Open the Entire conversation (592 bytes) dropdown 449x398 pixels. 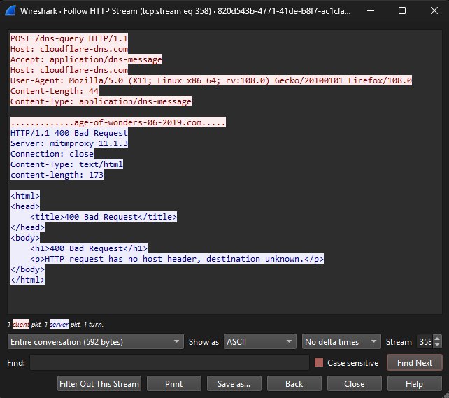tap(95, 342)
